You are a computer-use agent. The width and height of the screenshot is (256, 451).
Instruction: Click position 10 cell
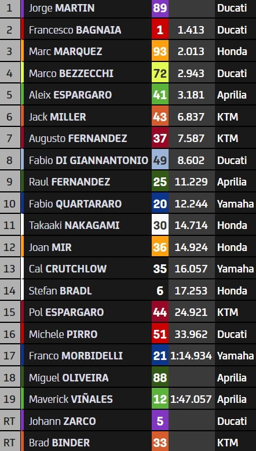9,203
